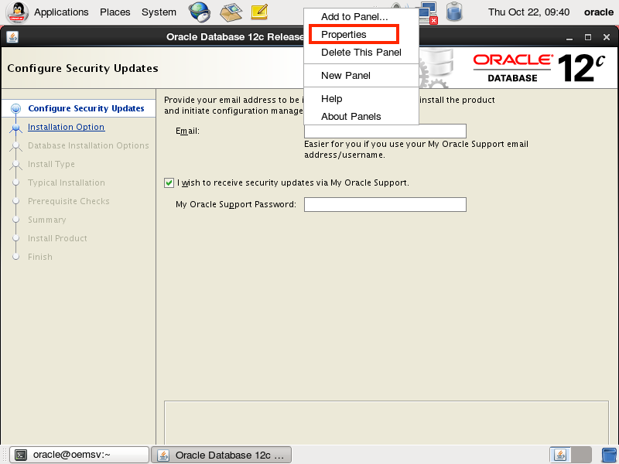The width and height of the screenshot is (619, 464).
Task: Click the Typical Installation step text
Action: pyautogui.click(x=67, y=183)
